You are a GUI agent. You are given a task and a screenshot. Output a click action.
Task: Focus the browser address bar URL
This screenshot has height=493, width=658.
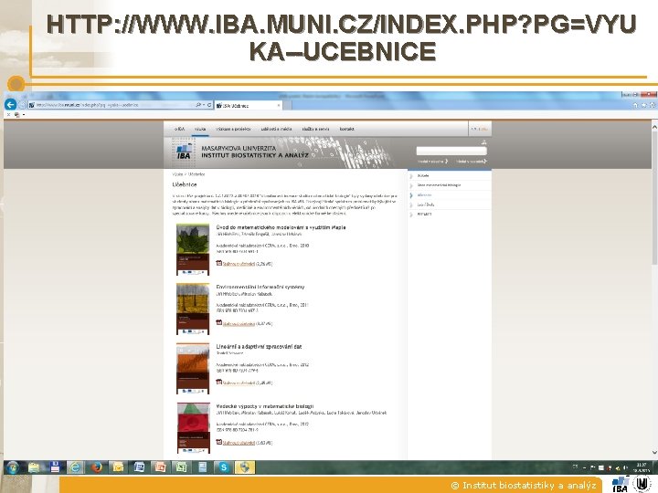click(x=113, y=105)
